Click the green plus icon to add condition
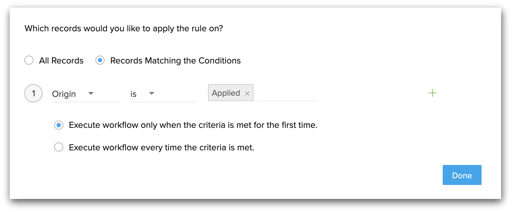Viewport: 512px width, 212px height. [x=432, y=93]
